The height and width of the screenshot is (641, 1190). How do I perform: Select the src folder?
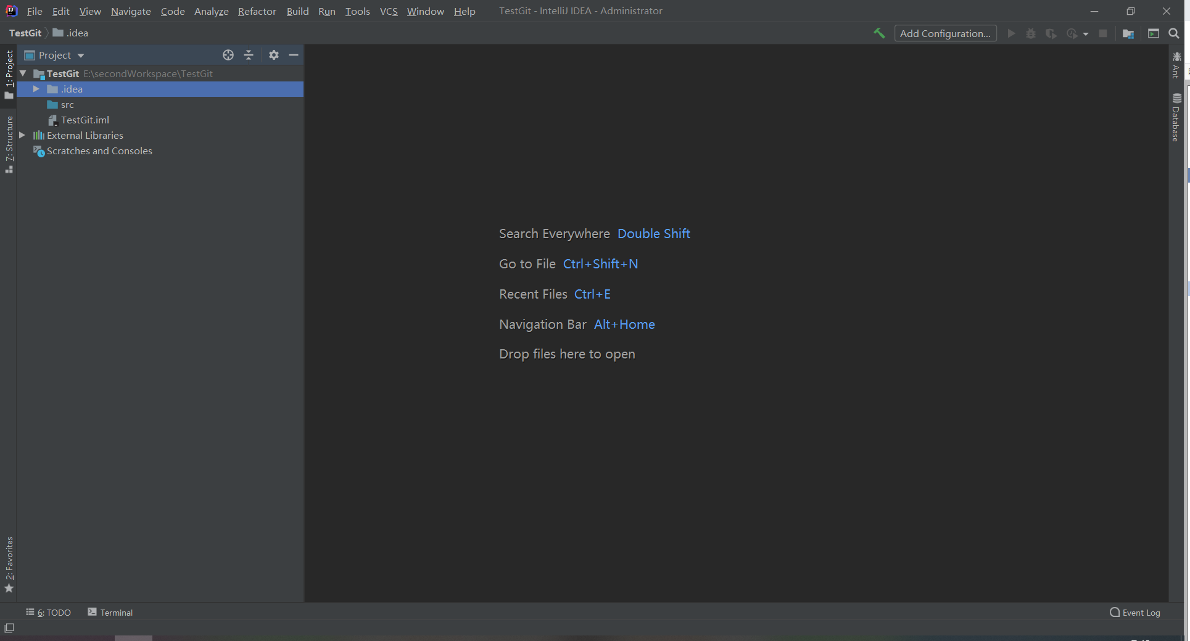pos(60,104)
